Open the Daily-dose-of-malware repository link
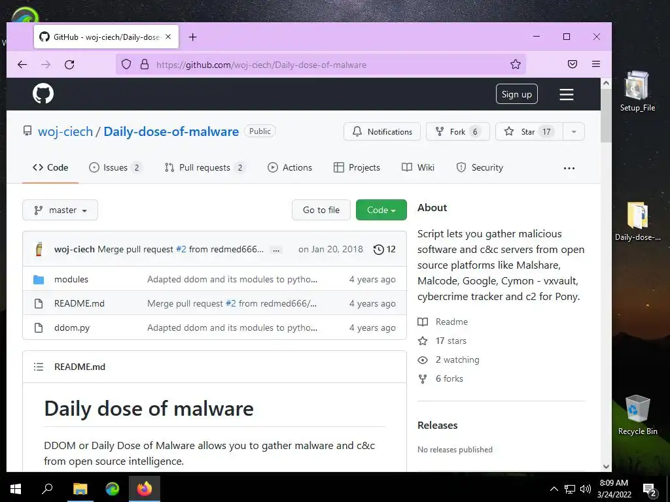 (171, 131)
